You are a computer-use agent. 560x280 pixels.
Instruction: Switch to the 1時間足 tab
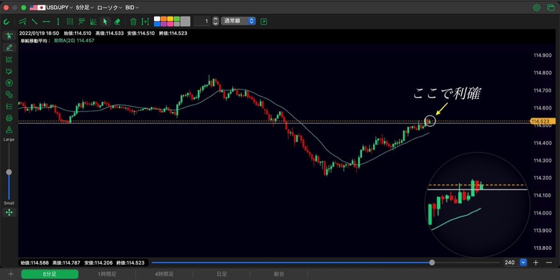107,274
